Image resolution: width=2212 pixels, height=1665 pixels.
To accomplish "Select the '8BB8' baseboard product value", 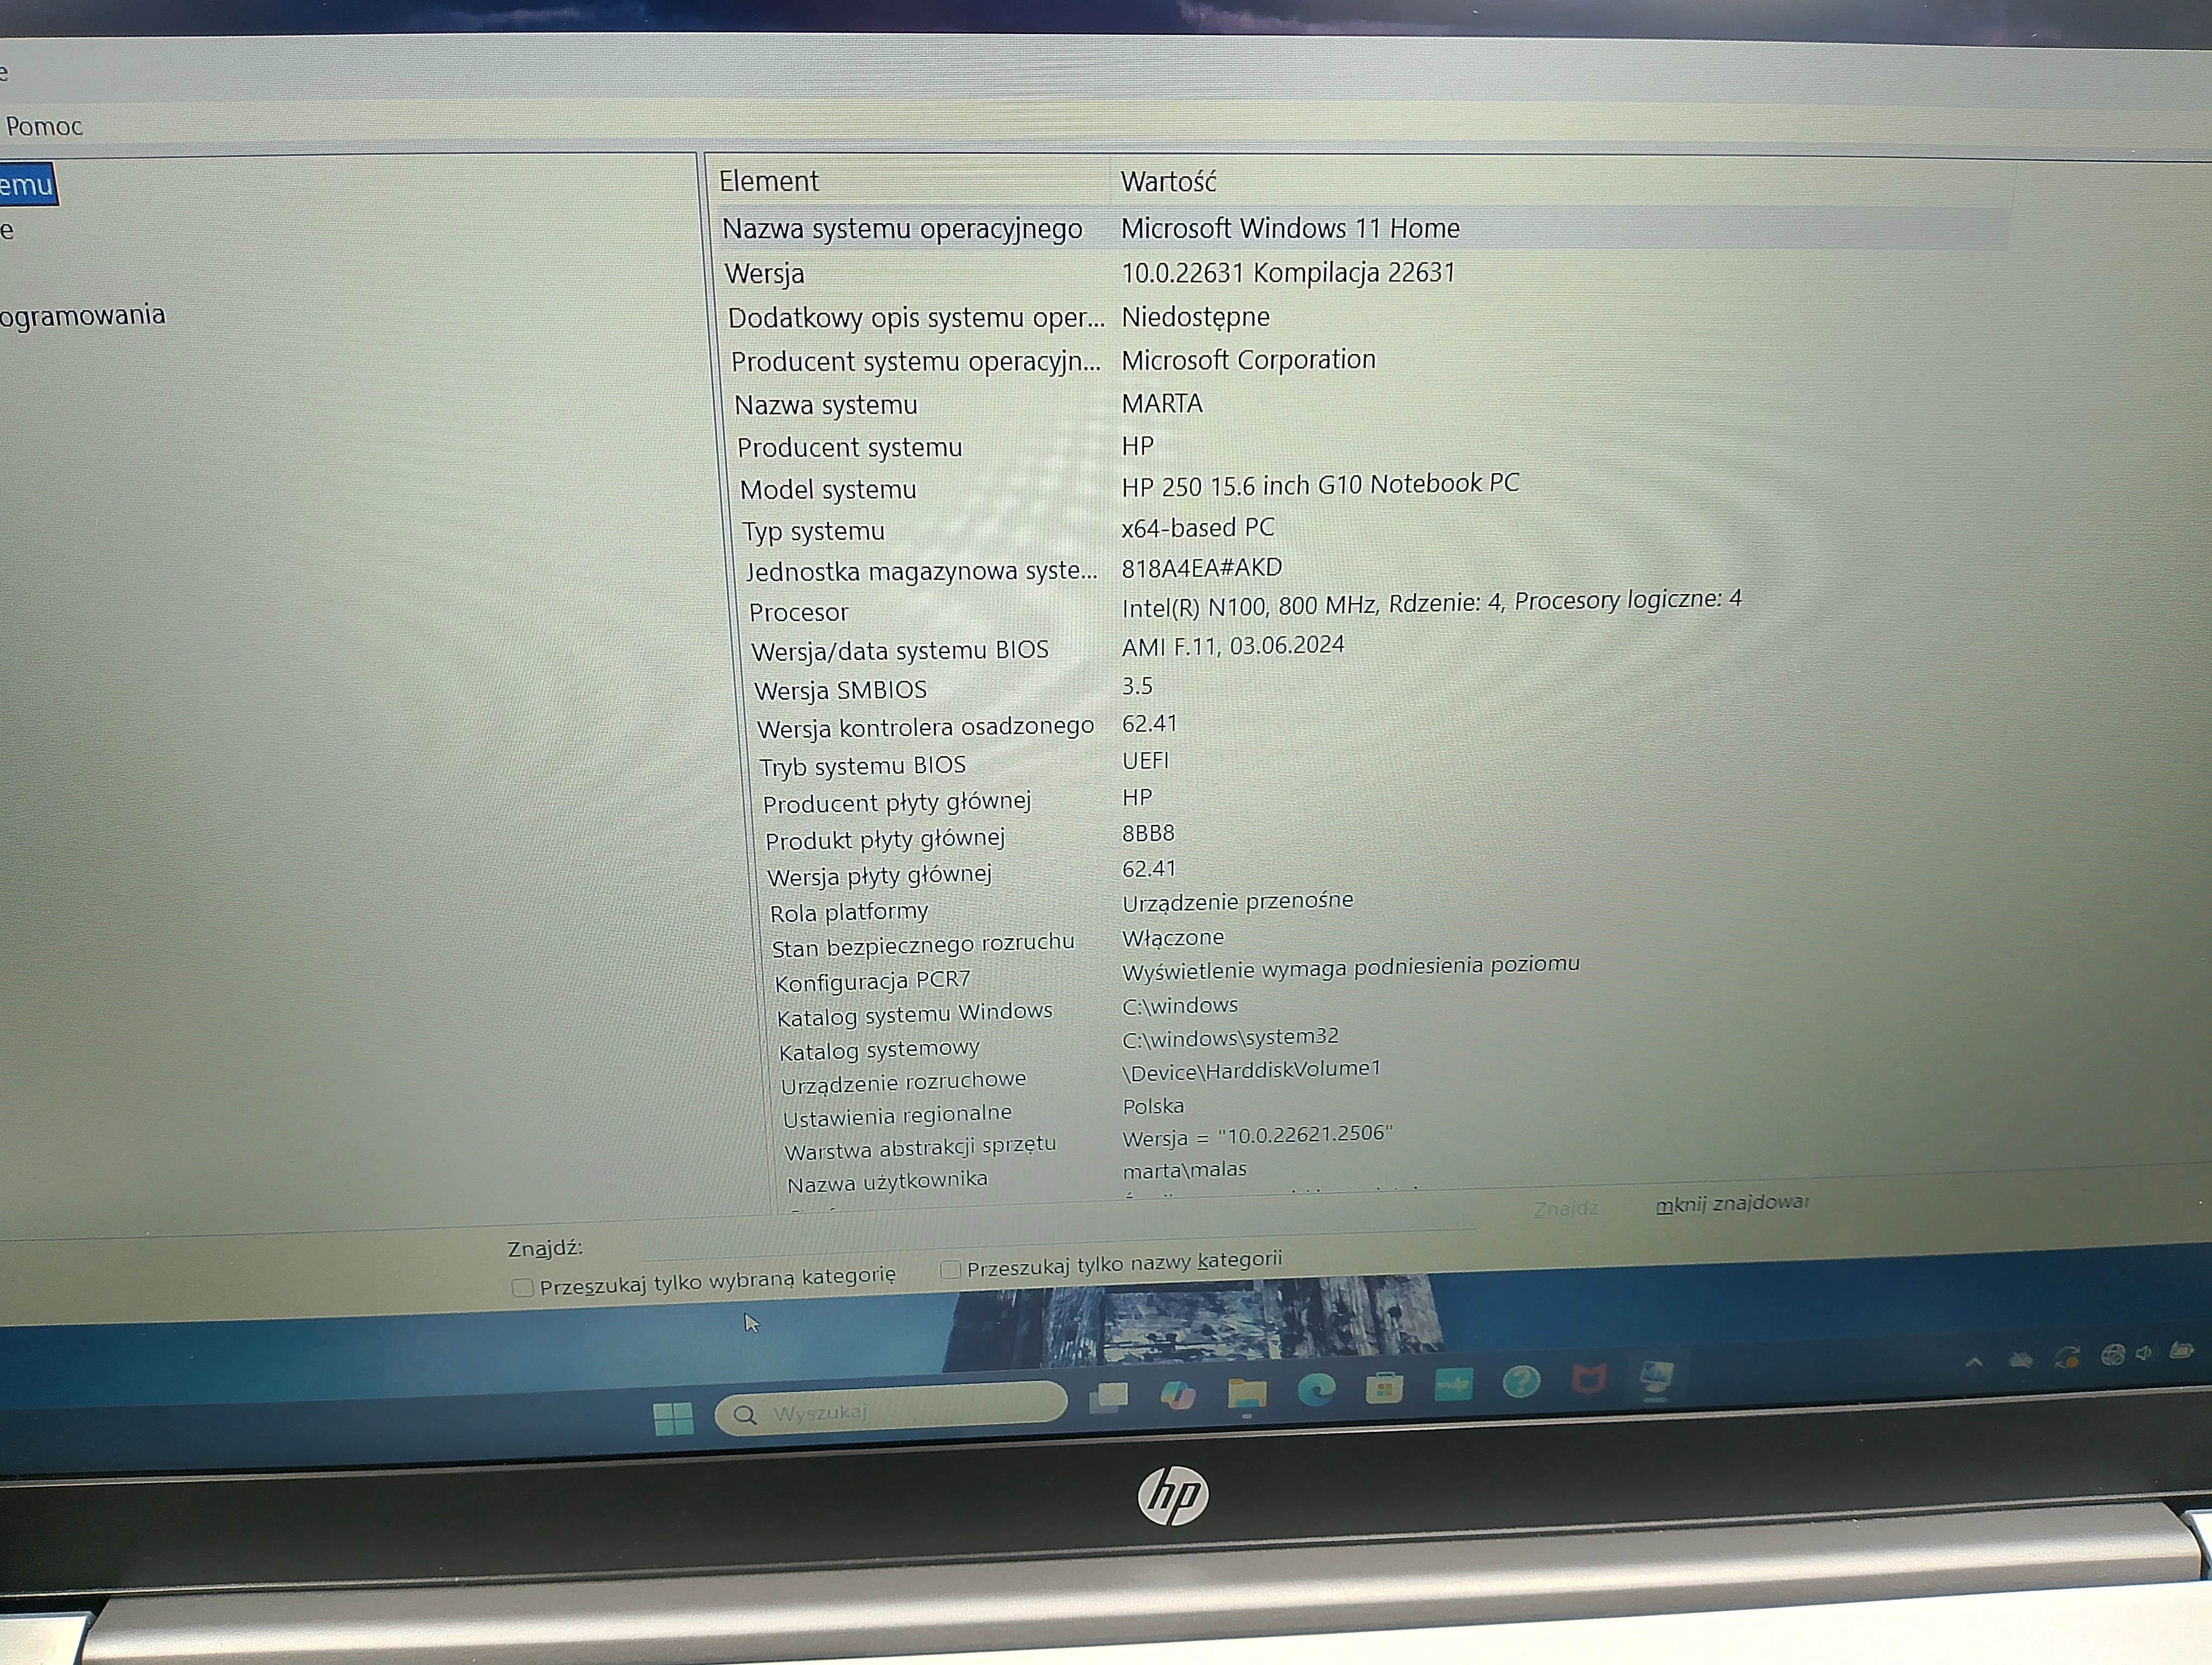I will (1148, 834).
